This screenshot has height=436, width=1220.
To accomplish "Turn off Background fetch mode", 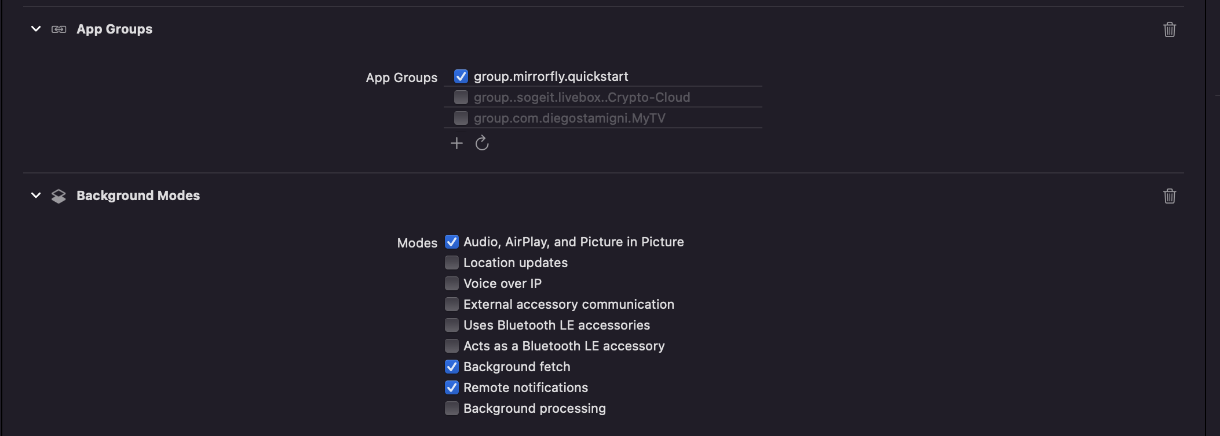I will pyautogui.click(x=452, y=367).
